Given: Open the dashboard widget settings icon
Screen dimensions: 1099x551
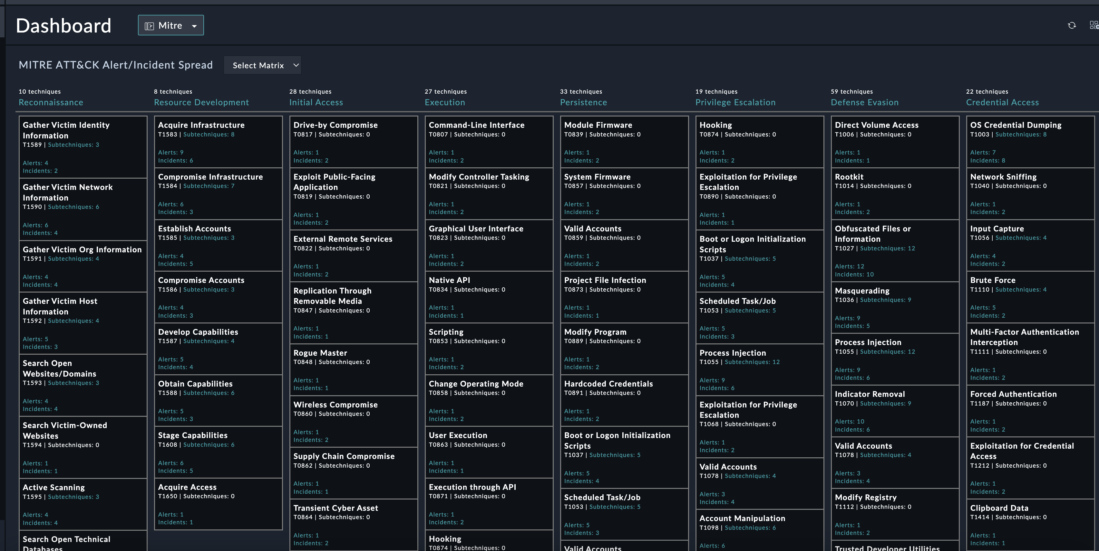Looking at the screenshot, I should pos(1094,25).
